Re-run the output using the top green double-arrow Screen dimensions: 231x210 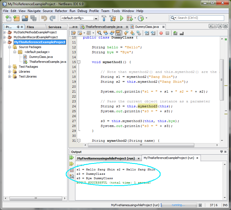72,158
